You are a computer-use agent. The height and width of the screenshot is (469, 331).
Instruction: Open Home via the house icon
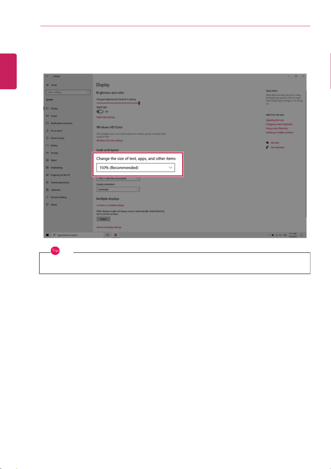[47, 85]
